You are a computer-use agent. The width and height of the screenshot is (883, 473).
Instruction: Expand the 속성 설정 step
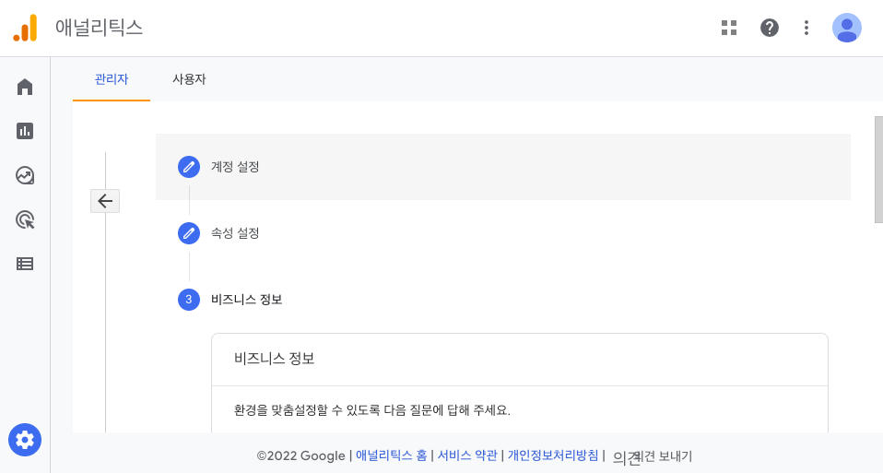(x=235, y=233)
